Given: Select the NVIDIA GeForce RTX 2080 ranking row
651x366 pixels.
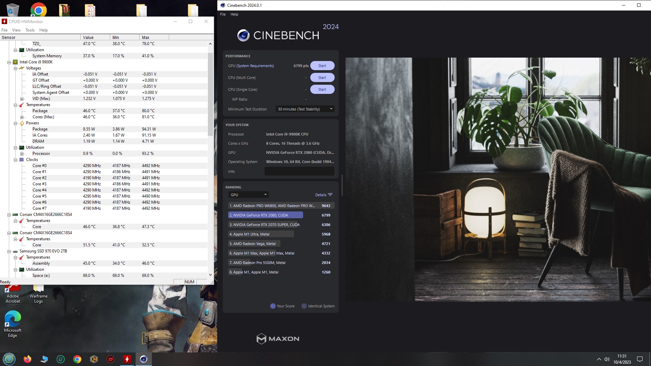Looking at the screenshot, I should (x=281, y=215).
